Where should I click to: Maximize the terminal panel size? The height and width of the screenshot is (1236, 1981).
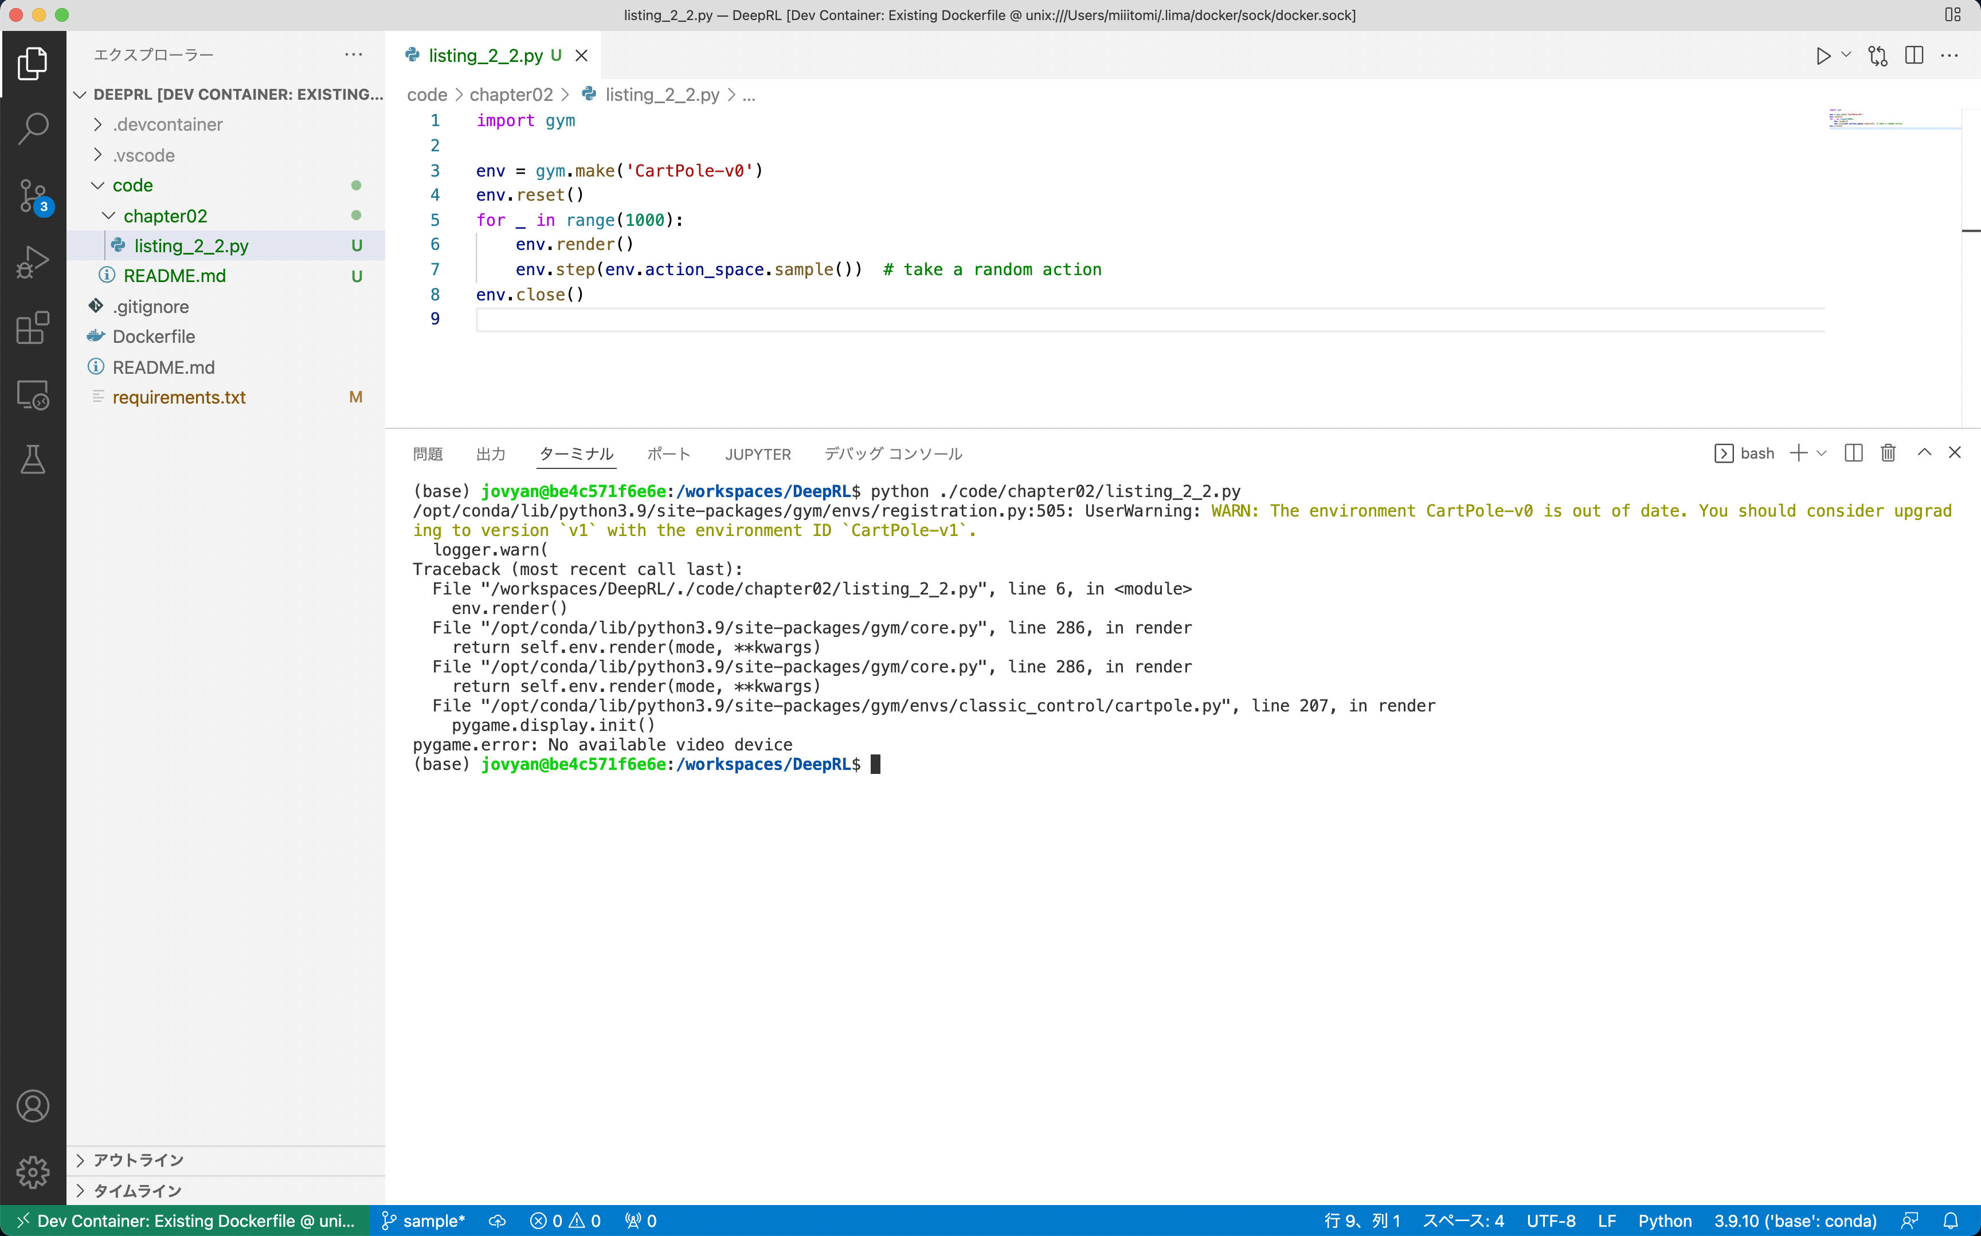(1925, 453)
